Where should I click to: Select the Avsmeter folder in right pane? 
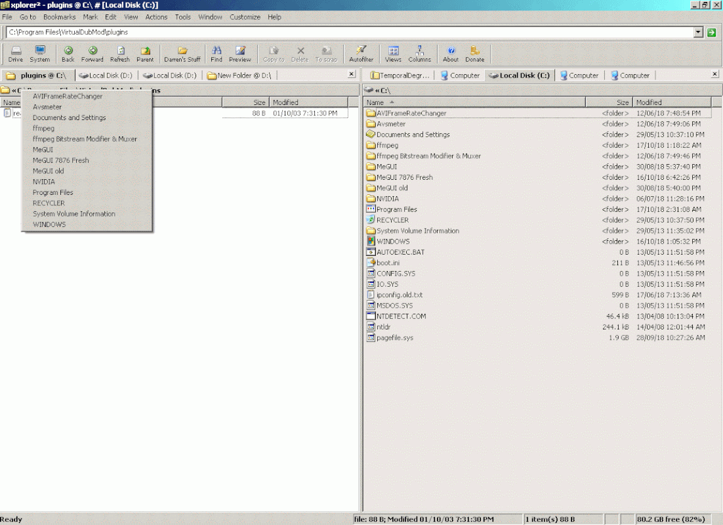(x=537, y=123)
